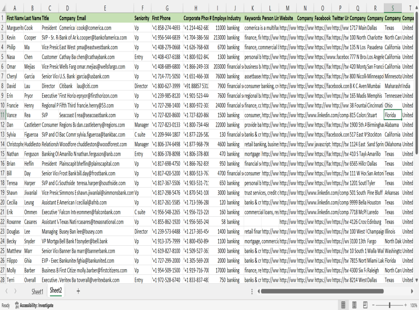This screenshot has width=419, height=310.
Task: Switch to the Sheet1 tab
Action: tap(37, 292)
